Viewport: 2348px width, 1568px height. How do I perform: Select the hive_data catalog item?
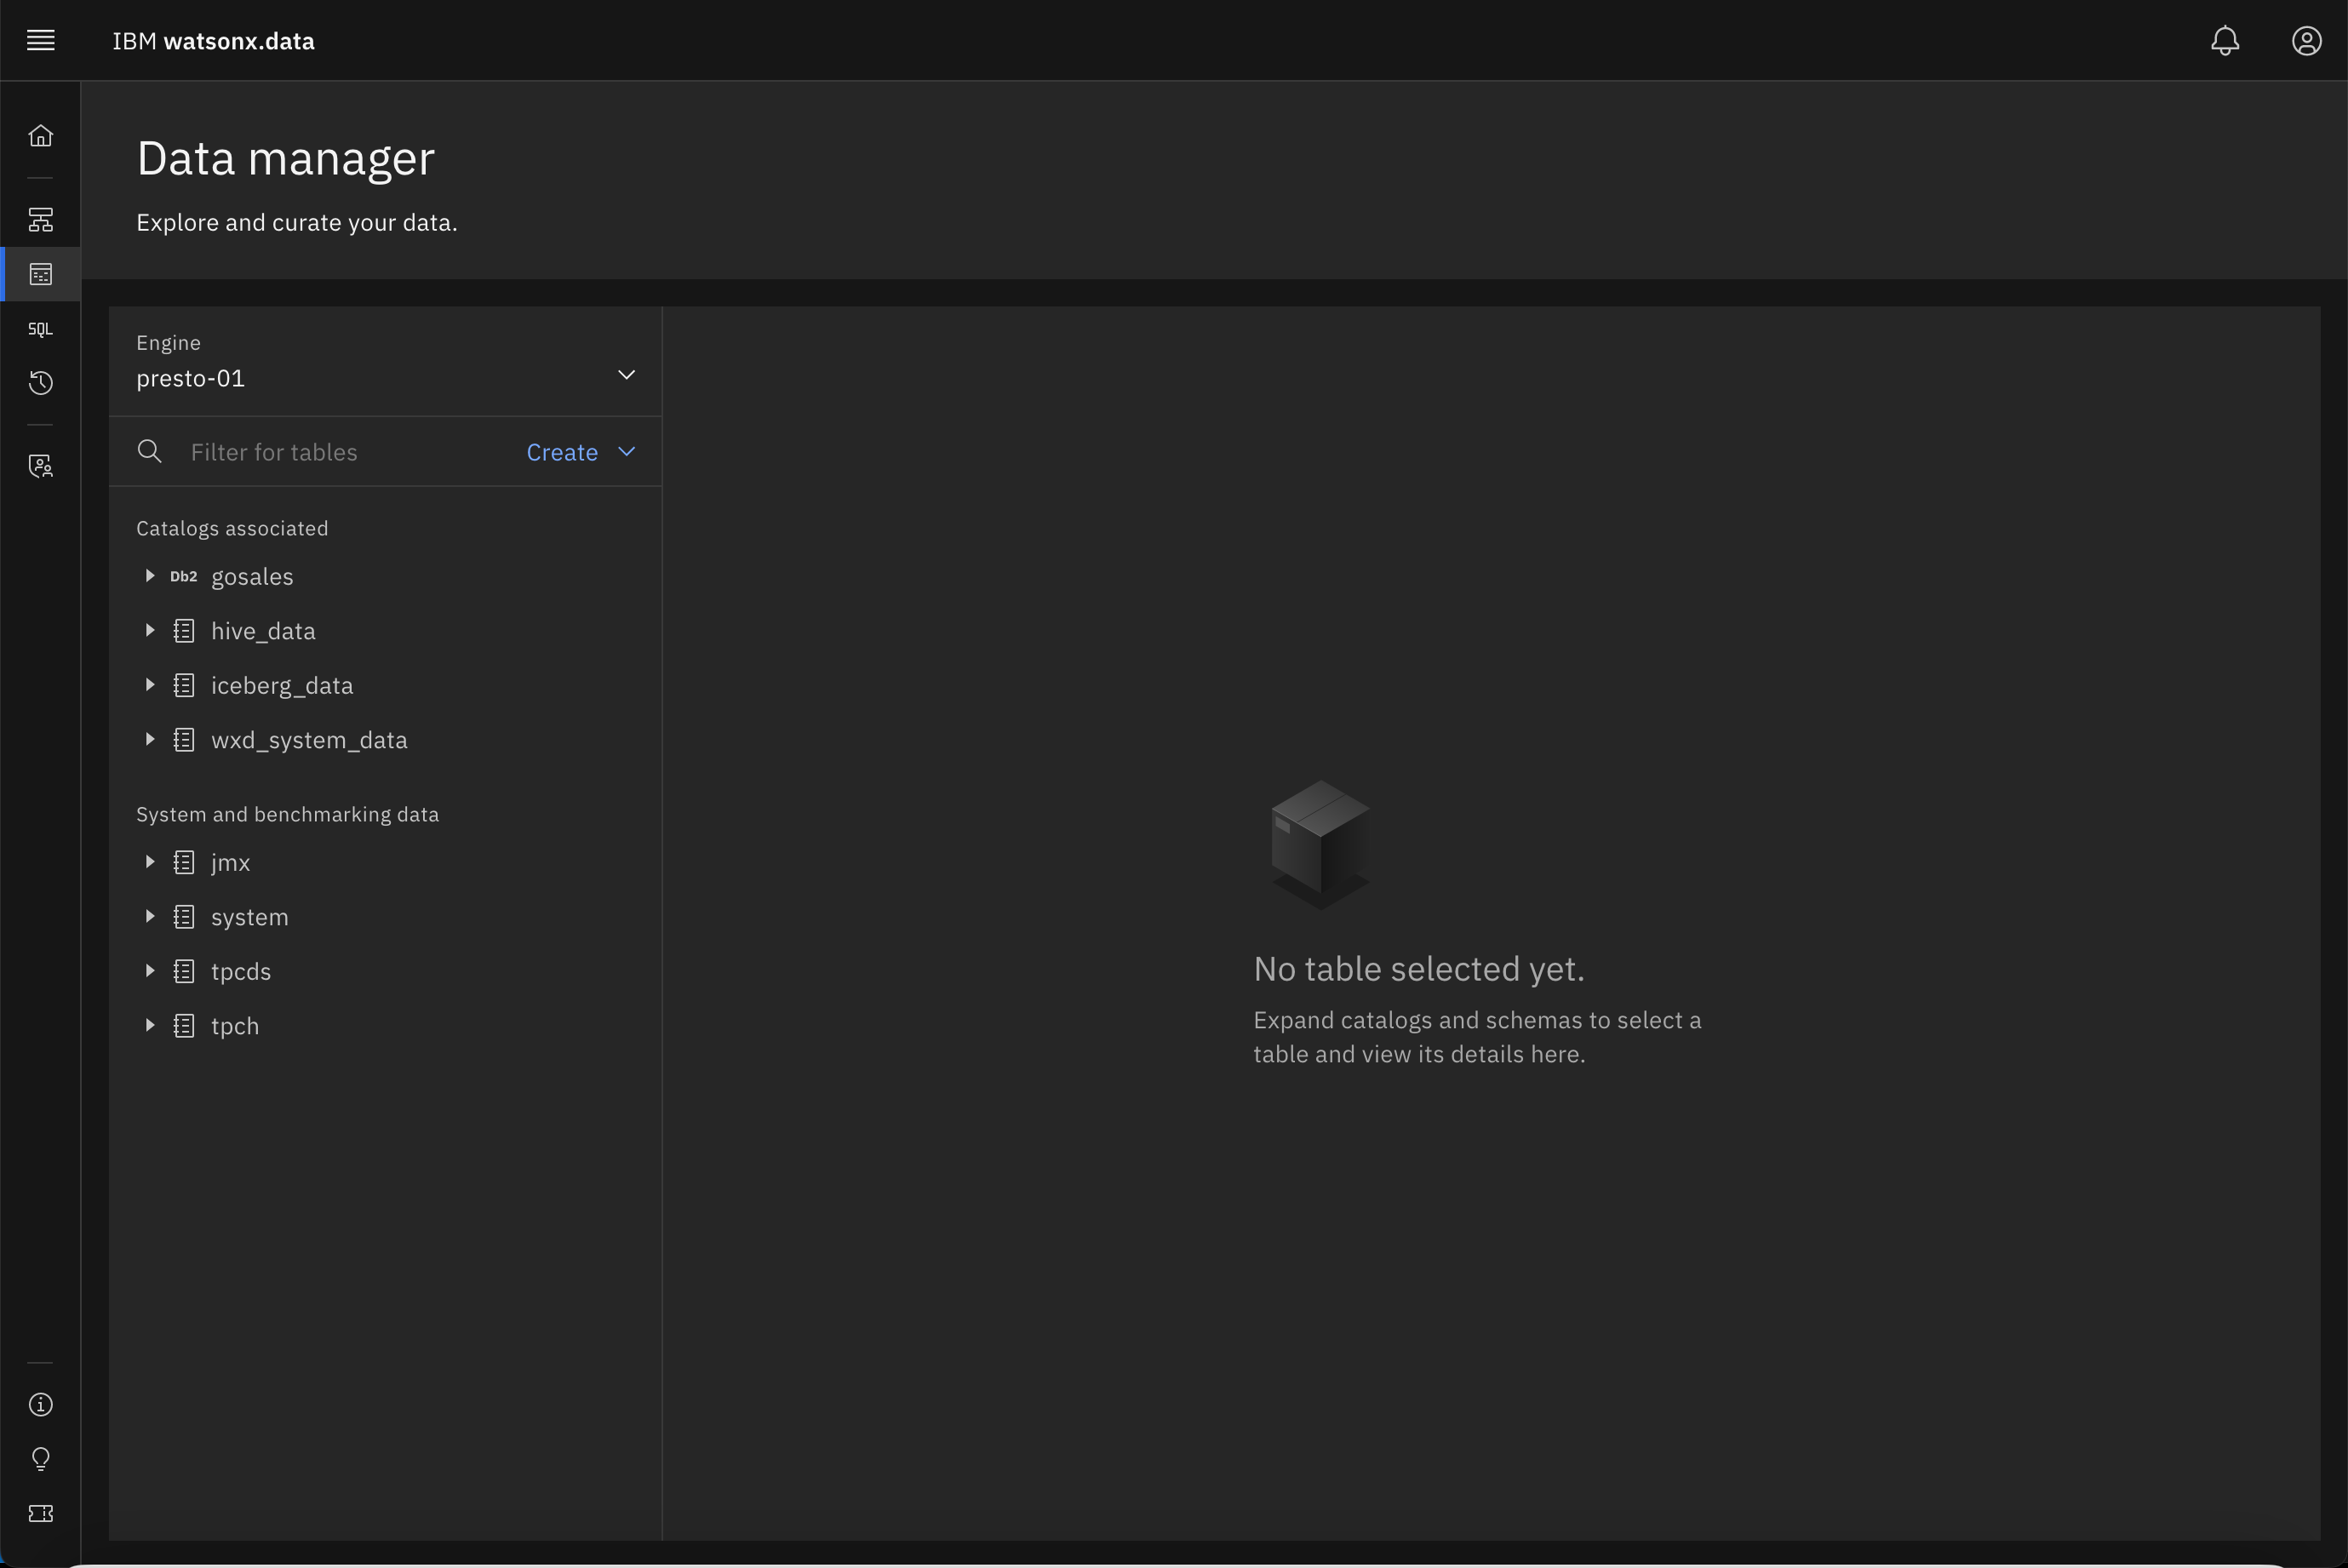tap(262, 630)
